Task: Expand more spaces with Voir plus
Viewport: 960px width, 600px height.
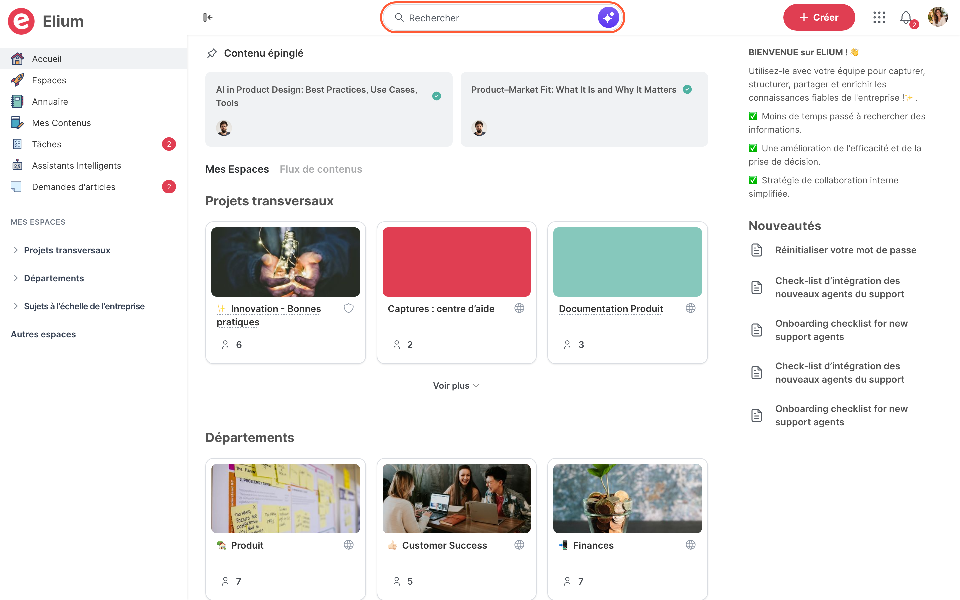Action: tap(456, 386)
